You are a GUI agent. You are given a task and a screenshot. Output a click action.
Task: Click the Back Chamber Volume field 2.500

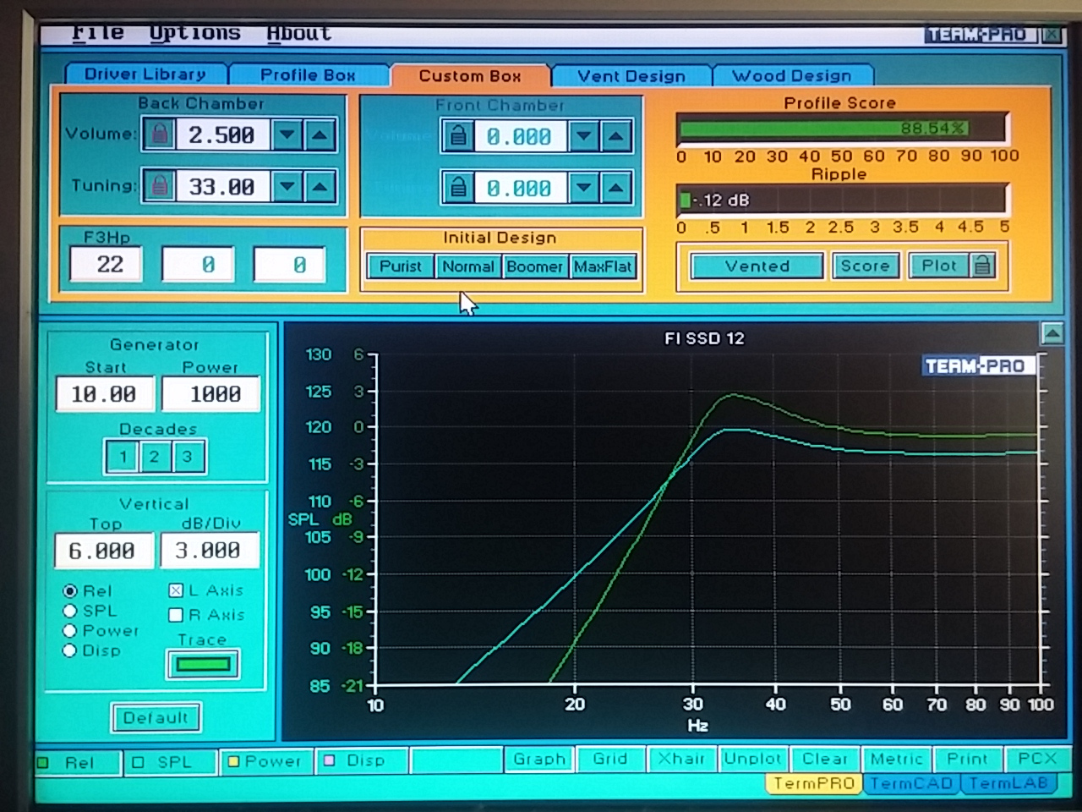(x=221, y=134)
